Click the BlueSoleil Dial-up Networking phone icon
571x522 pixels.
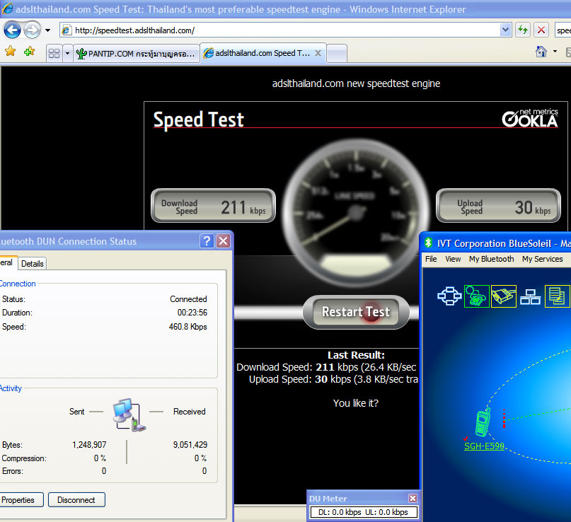(x=477, y=296)
